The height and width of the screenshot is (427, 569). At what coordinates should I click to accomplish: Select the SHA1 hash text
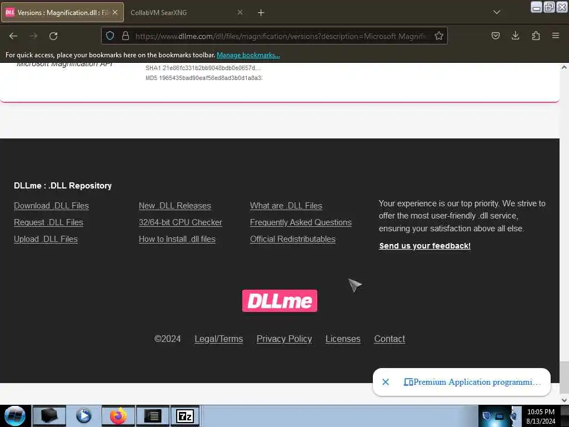coord(203,68)
